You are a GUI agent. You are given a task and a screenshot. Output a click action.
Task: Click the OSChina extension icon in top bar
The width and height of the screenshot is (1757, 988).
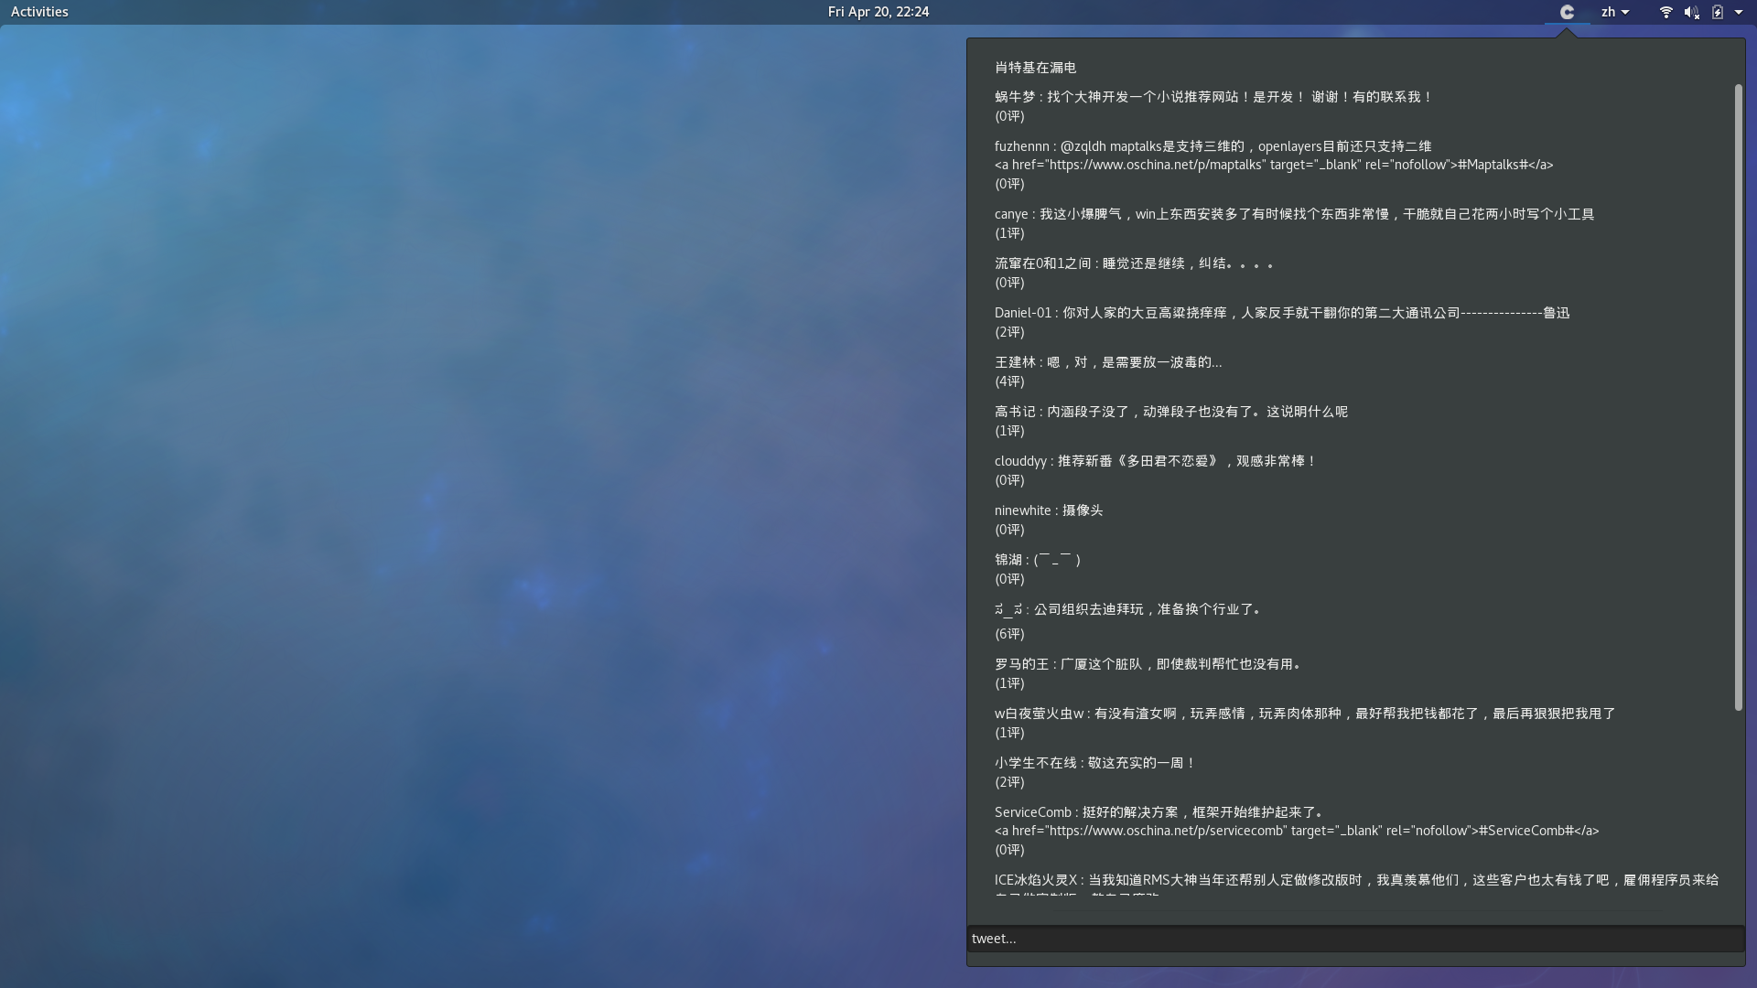tap(1567, 12)
